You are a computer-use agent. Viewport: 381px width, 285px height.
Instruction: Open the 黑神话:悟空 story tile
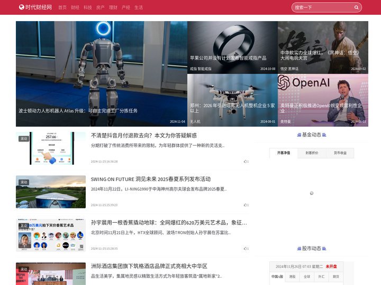click(x=323, y=47)
